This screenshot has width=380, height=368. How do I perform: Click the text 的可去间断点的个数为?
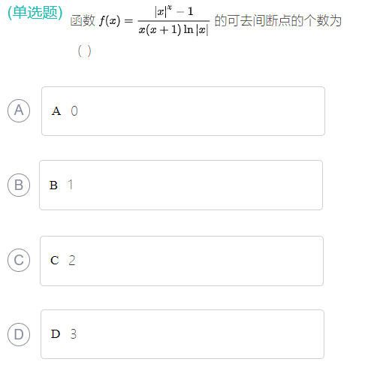click(x=278, y=21)
